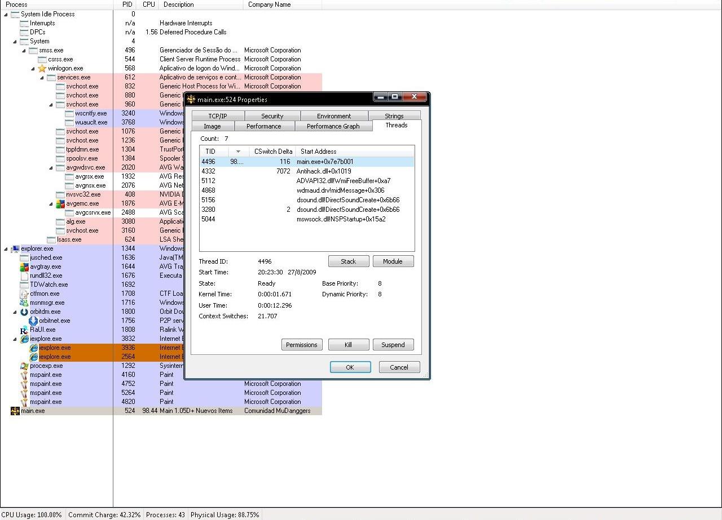Click the RaUI.exe Ralink icon
722x520 pixels.
(24, 330)
